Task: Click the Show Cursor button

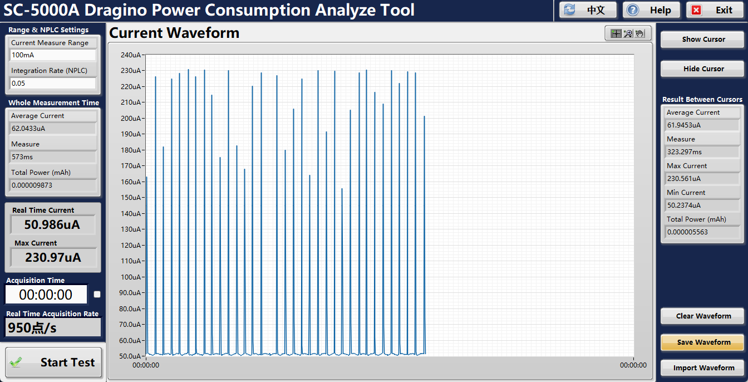Action: [x=702, y=40]
